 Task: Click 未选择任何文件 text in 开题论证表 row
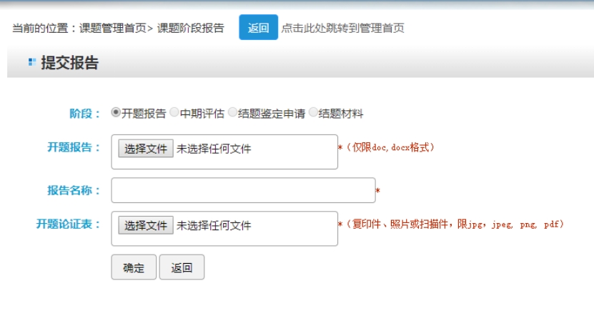tap(214, 225)
